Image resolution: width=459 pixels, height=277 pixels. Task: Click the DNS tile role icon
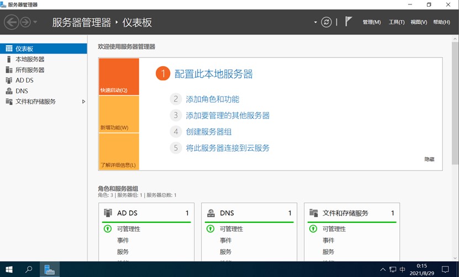pos(211,213)
